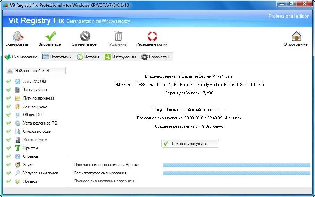The height and width of the screenshot is (197, 315).
Task: Toggle the Установленное ПО checkmark
Action: 9,123
